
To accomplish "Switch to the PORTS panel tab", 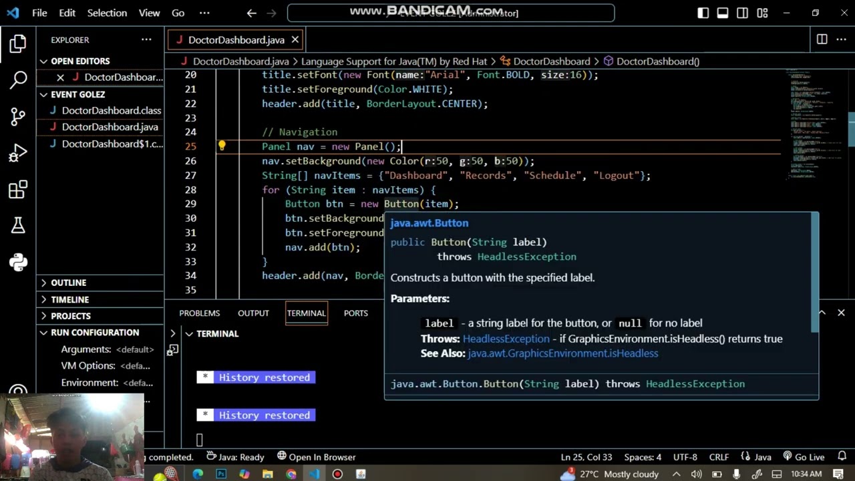I will (355, 313).
